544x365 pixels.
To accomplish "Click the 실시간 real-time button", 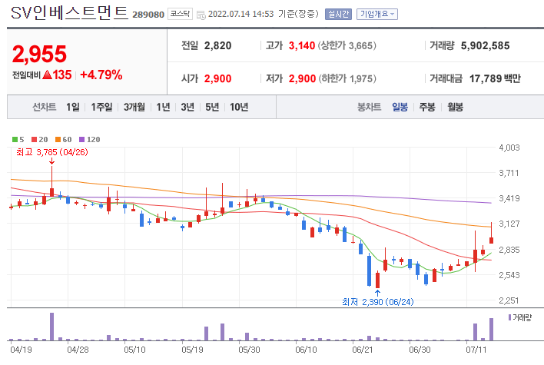I will coord(338,15).
